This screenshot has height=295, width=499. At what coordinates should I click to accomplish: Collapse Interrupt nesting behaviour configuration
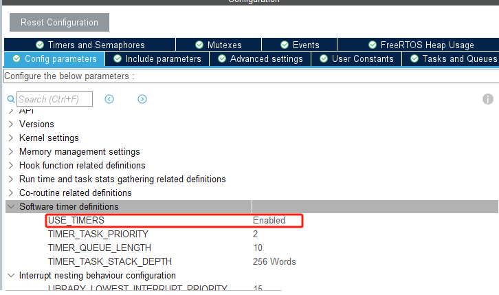click(x=11, y=275)
